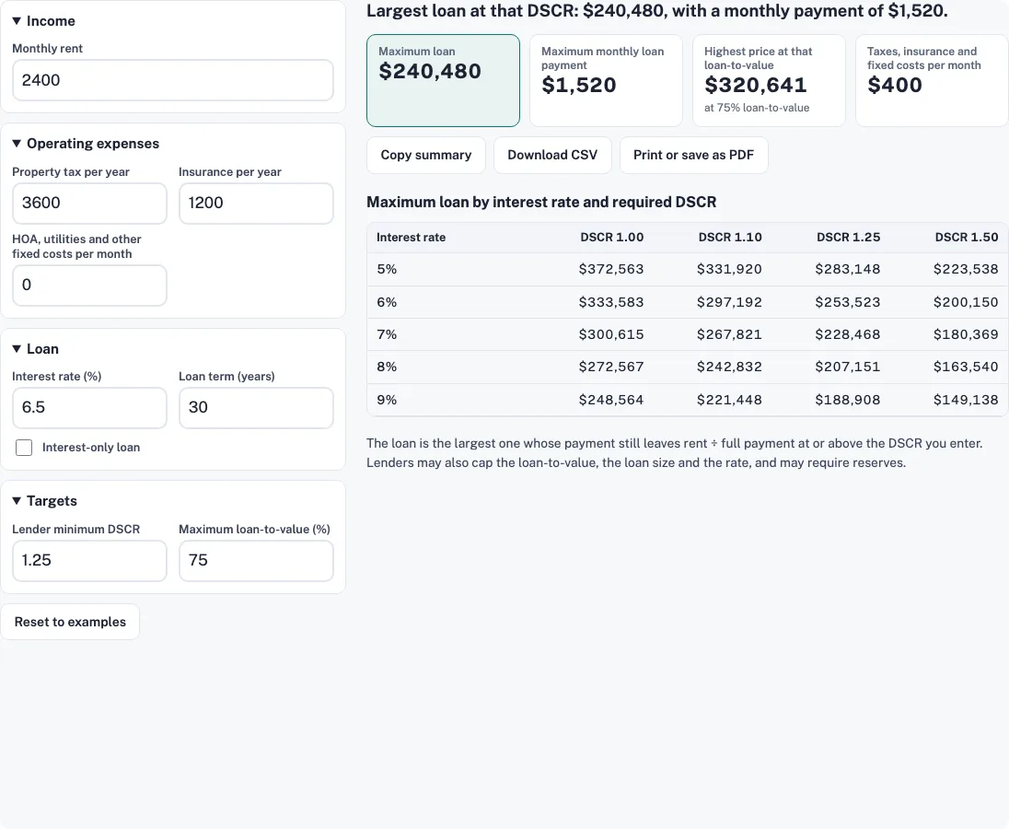The width and height of the screenshot is (1009, 829).
Task: Select the Maximum monthly loan payment card
Action: tap(606, 80)
